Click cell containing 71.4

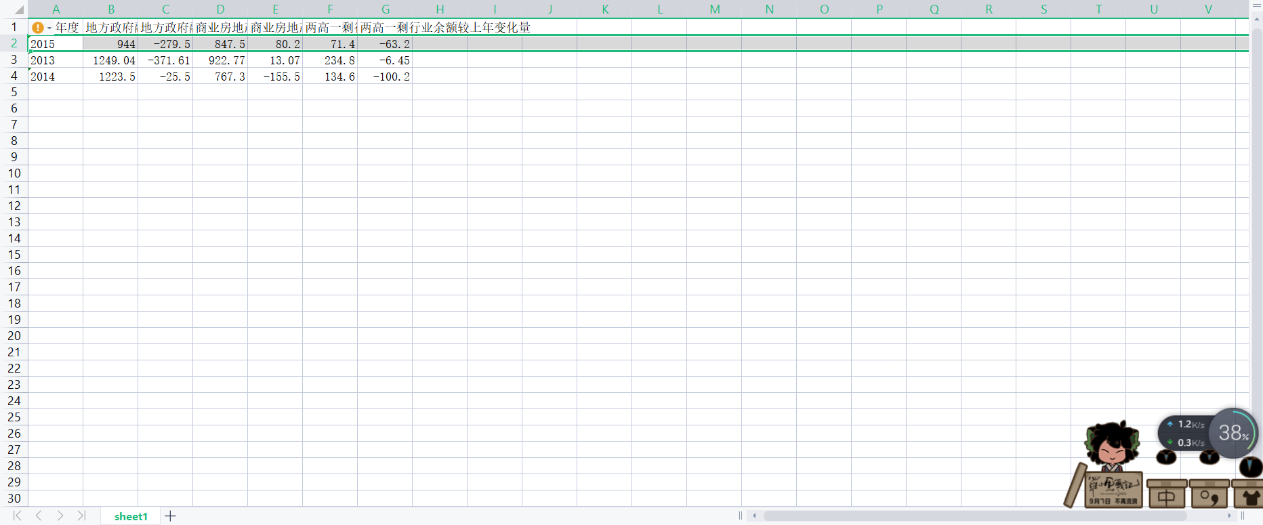click(x=330, y=44)
